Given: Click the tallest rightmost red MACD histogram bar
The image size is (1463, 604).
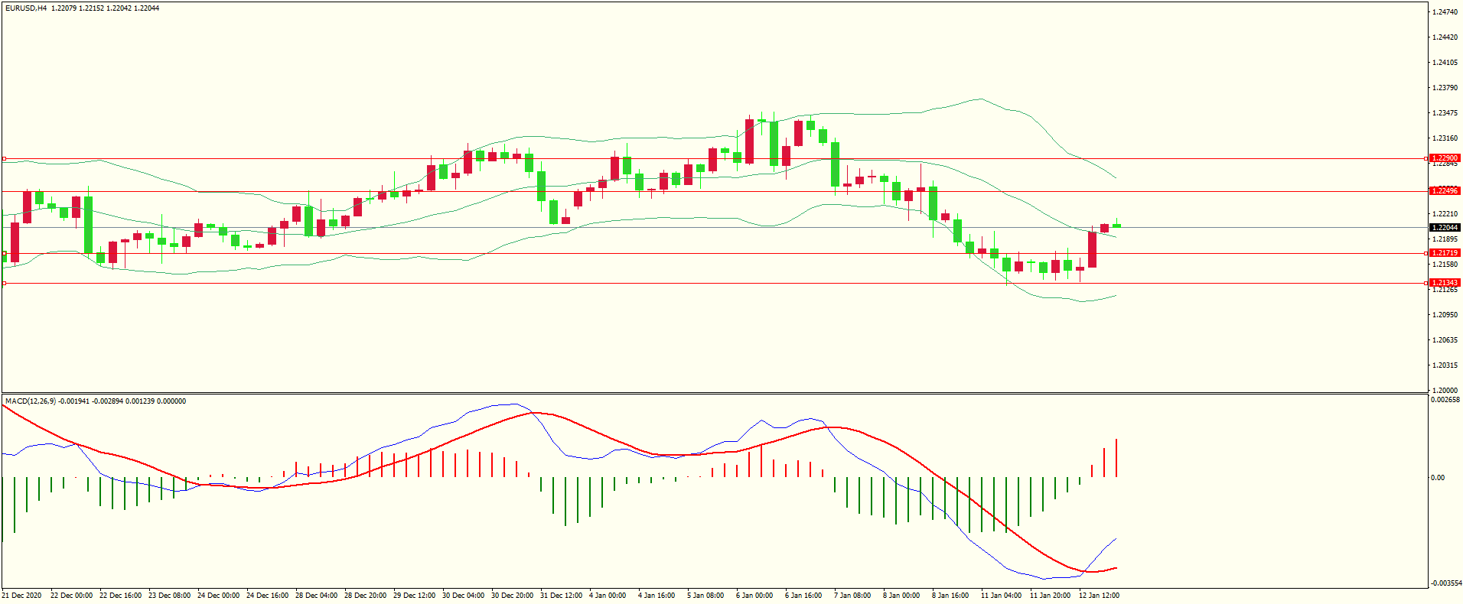Looking at the screenshot, I should coord(1116,458).
